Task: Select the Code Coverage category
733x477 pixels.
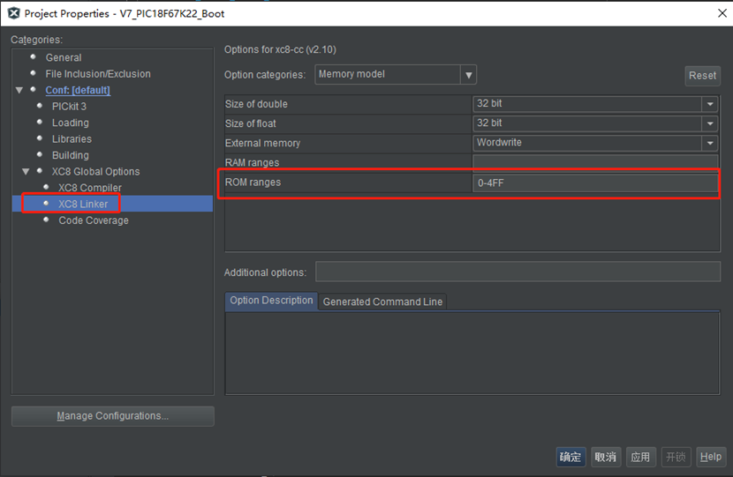Action: [x=94, y=220]
